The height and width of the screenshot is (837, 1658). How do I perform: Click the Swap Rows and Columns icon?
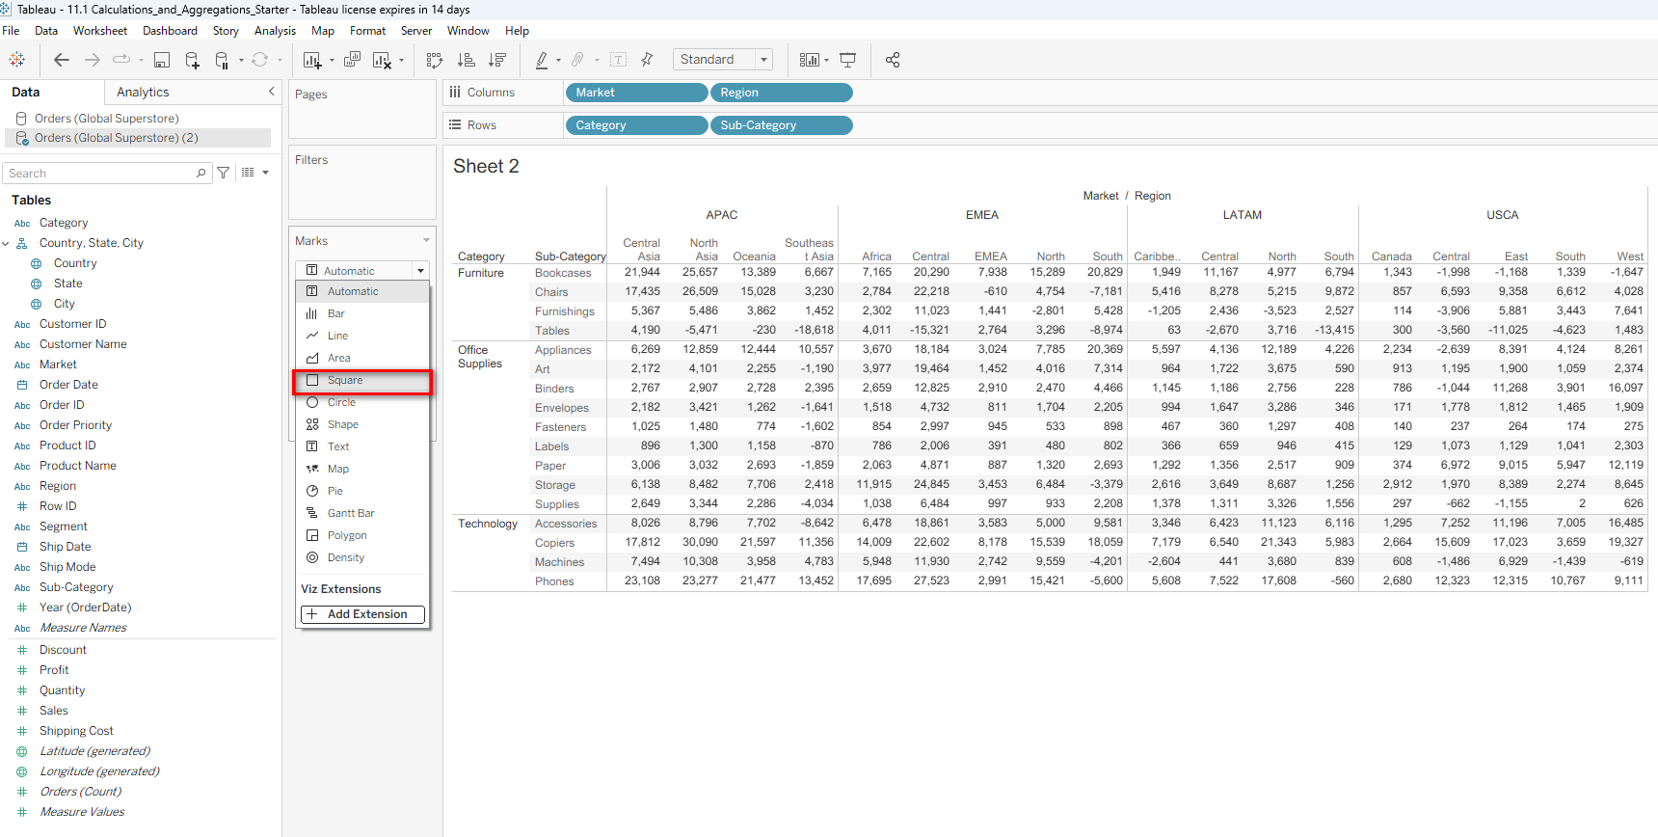click(435, 60)
